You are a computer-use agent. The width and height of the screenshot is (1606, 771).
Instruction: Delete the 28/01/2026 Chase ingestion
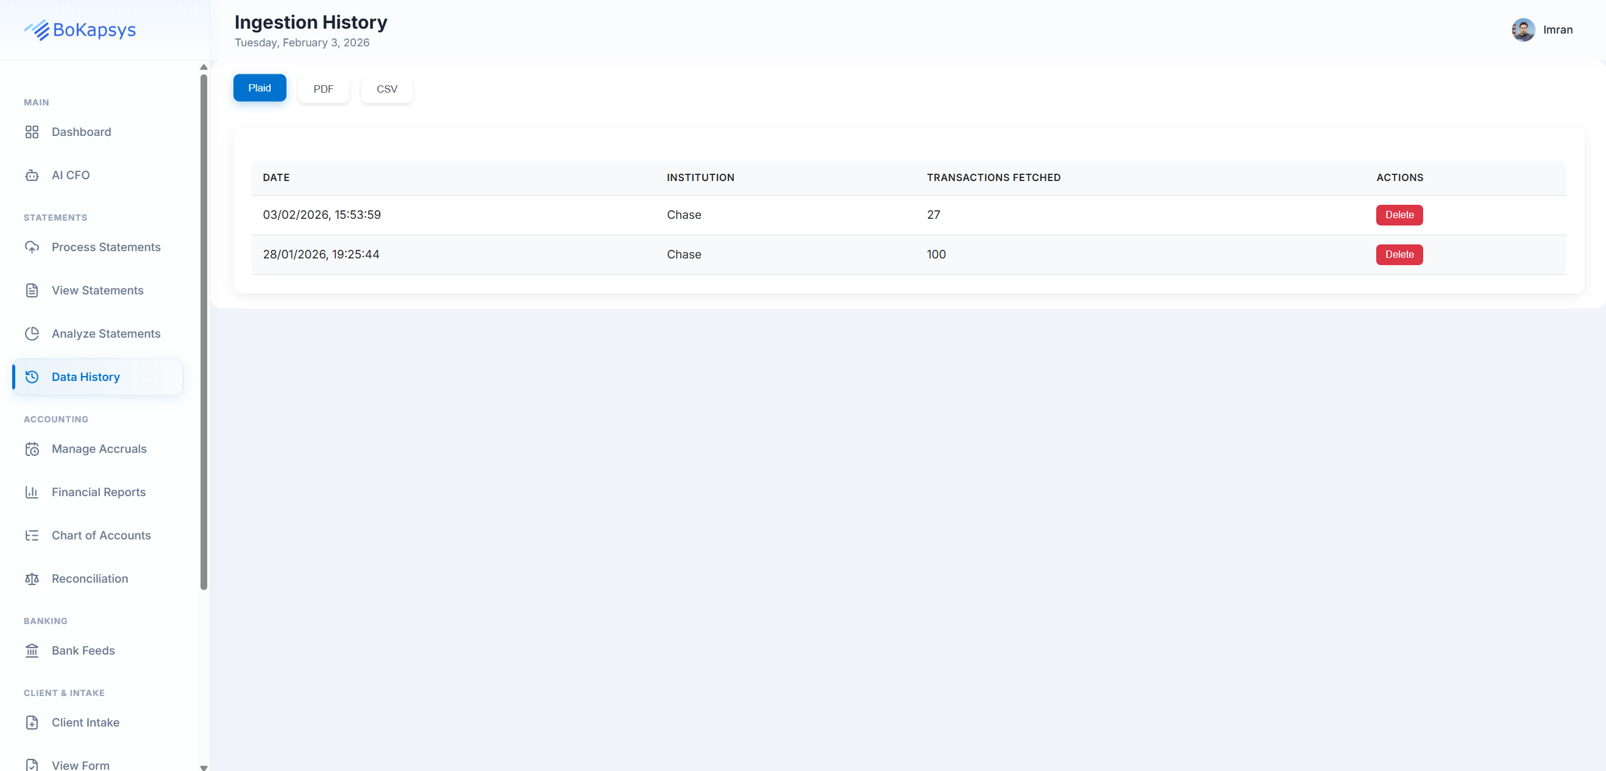pos(1399,254)
